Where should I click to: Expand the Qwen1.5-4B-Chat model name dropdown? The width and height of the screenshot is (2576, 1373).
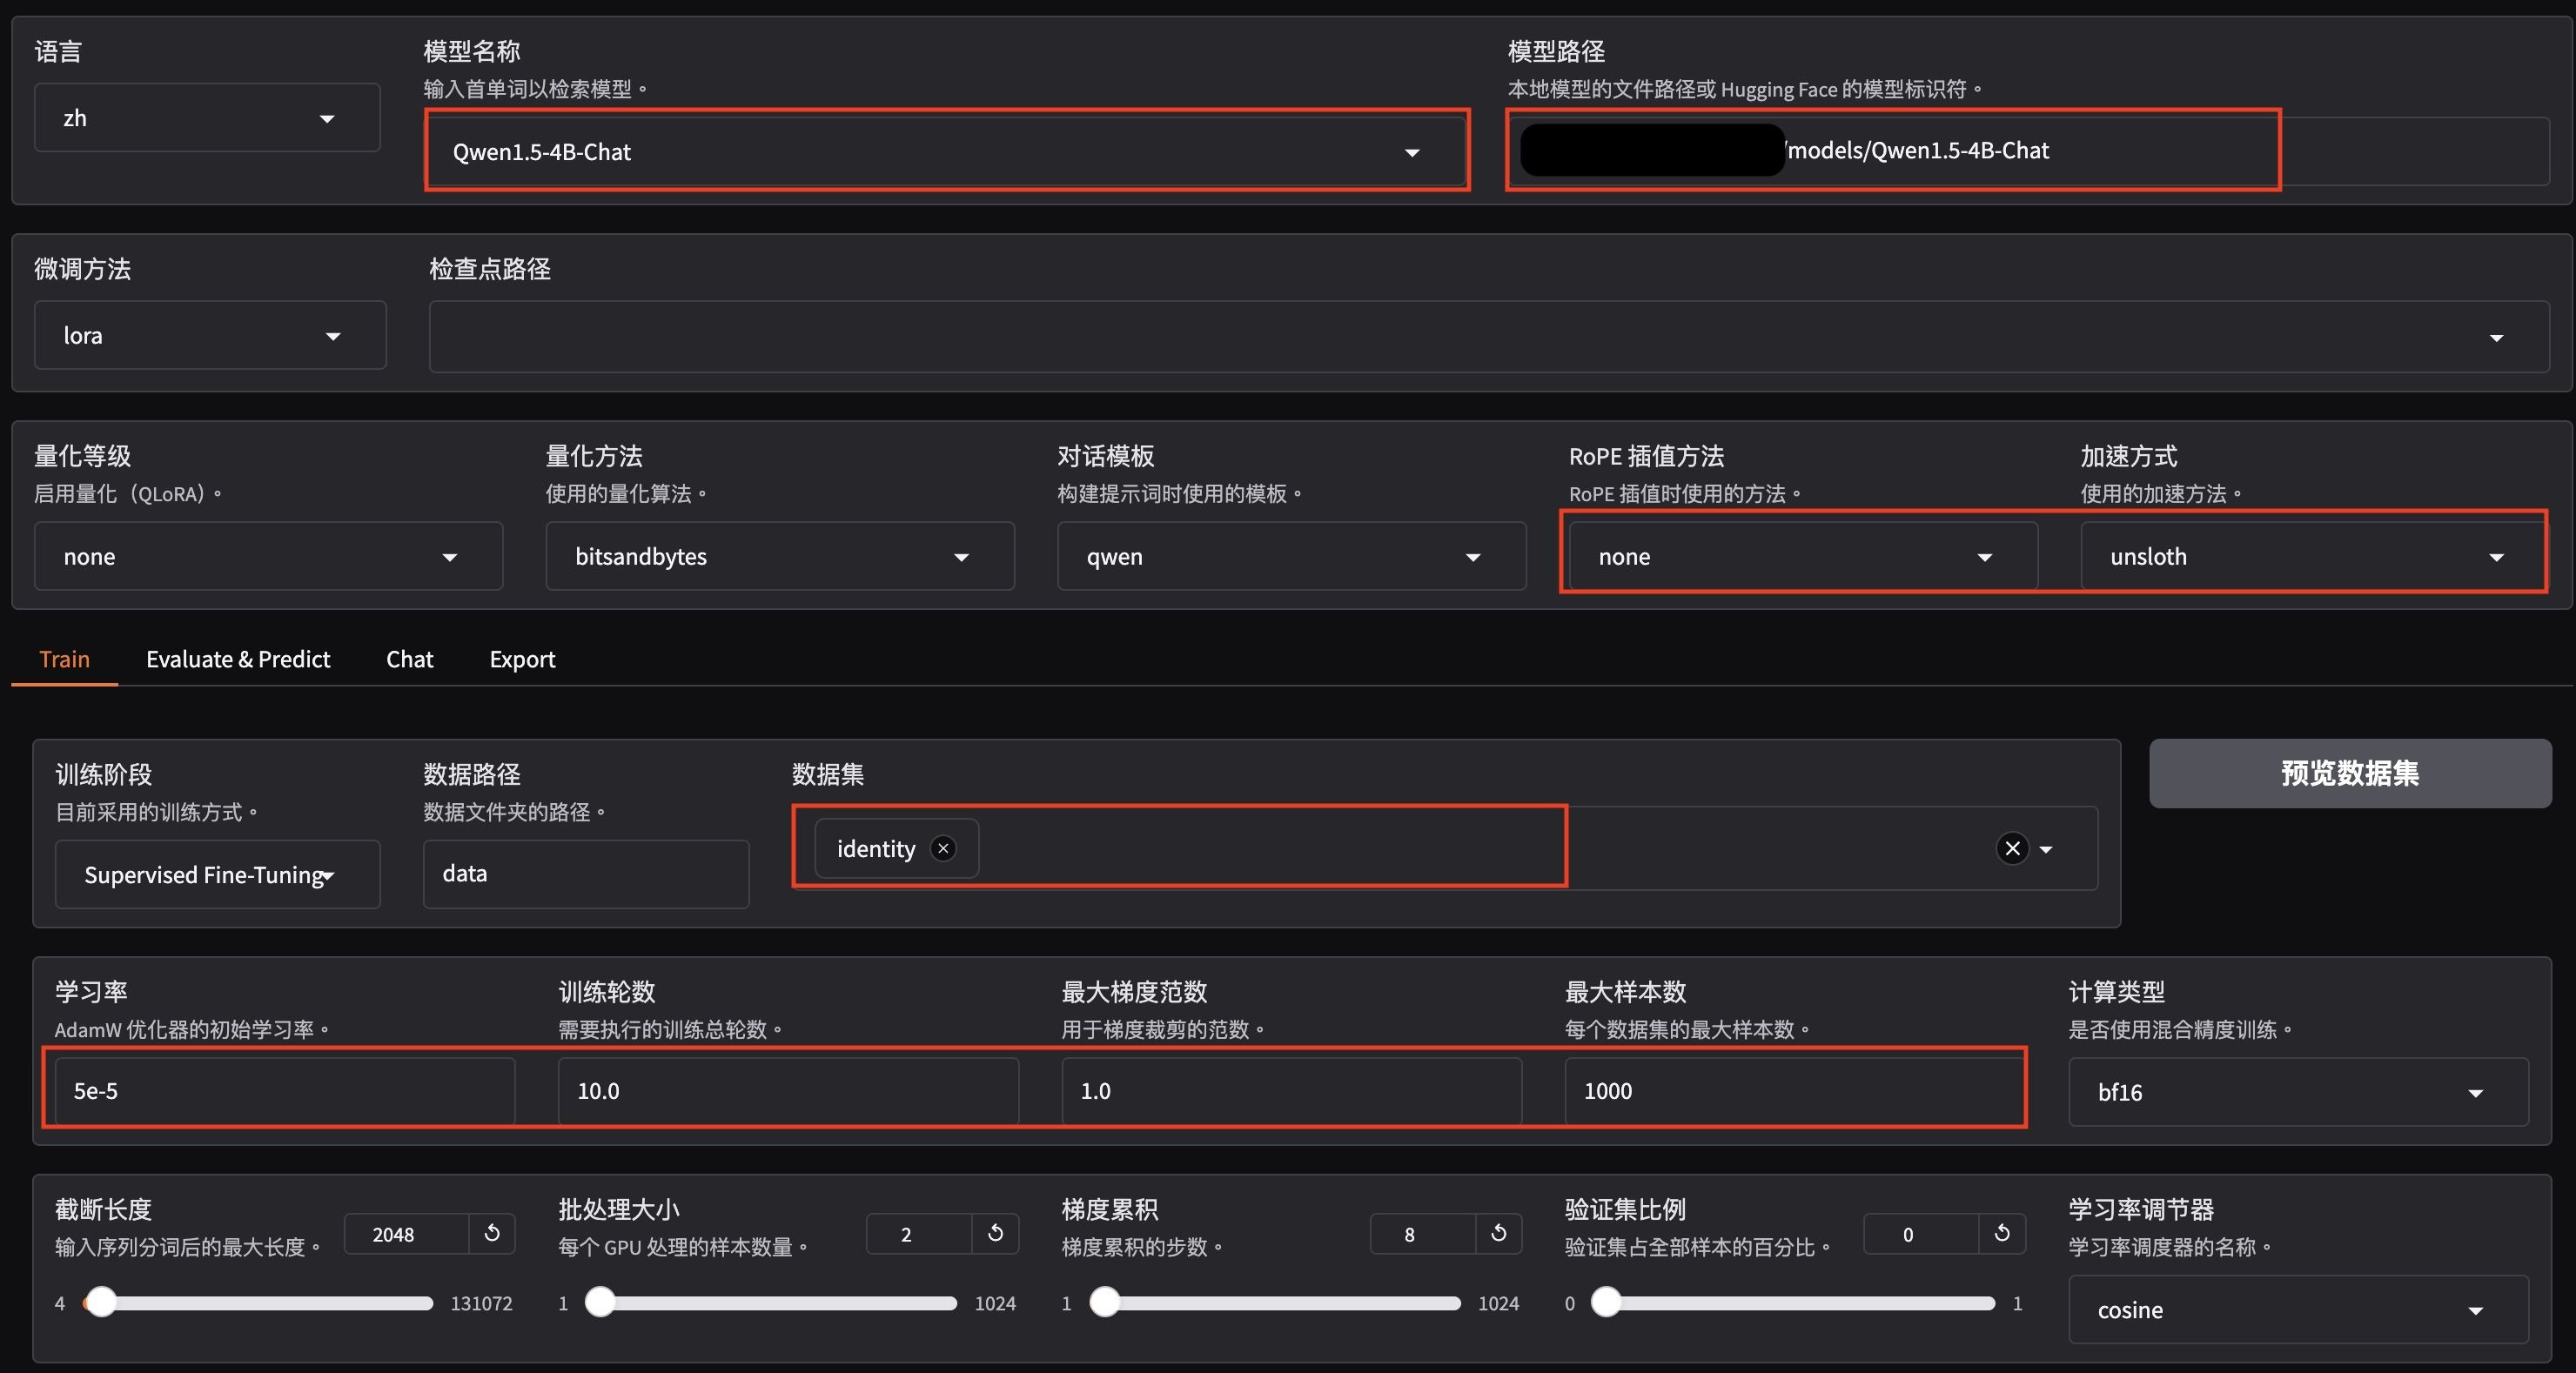pos(1412,153)
